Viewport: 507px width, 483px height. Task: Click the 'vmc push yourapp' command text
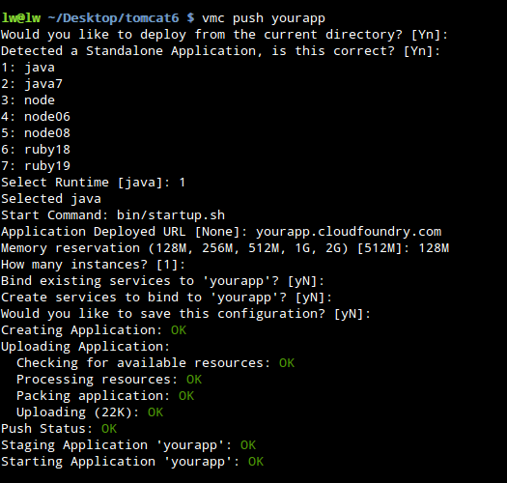(264, 18)
